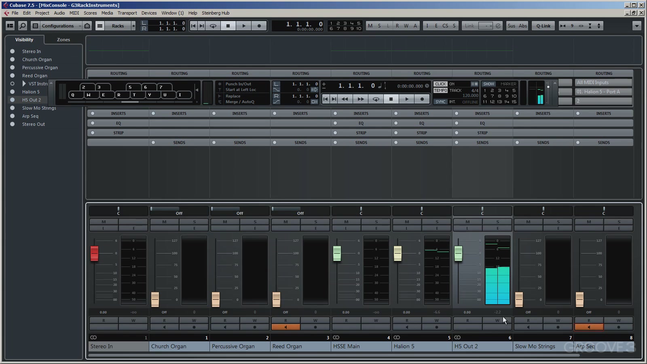
Task: Open the search channels magnifier icon
Action: pyautogui.click(x=23, y=26)
